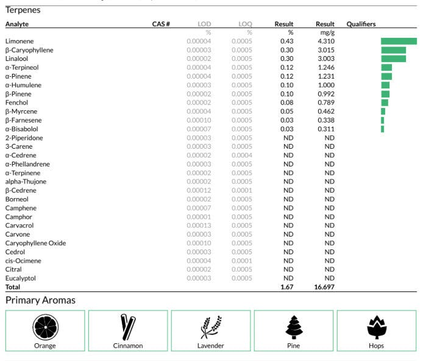Select the Lavender sprig icon
Image resolution: width=437 pixels, height=361 pixels.
coord(211,327)
